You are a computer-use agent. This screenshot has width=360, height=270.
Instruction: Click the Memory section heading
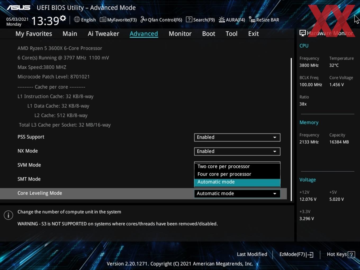coord(309,123)
